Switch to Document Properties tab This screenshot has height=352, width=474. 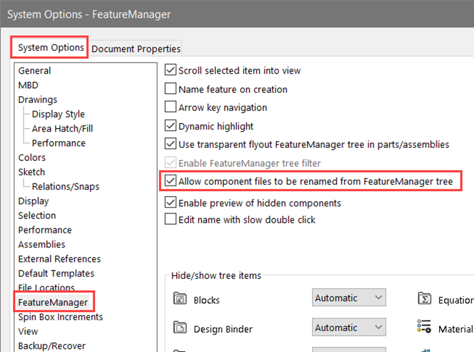coord(136,49)
